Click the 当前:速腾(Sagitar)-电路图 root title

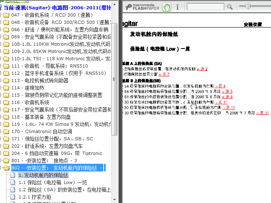[x=57, y=8]
